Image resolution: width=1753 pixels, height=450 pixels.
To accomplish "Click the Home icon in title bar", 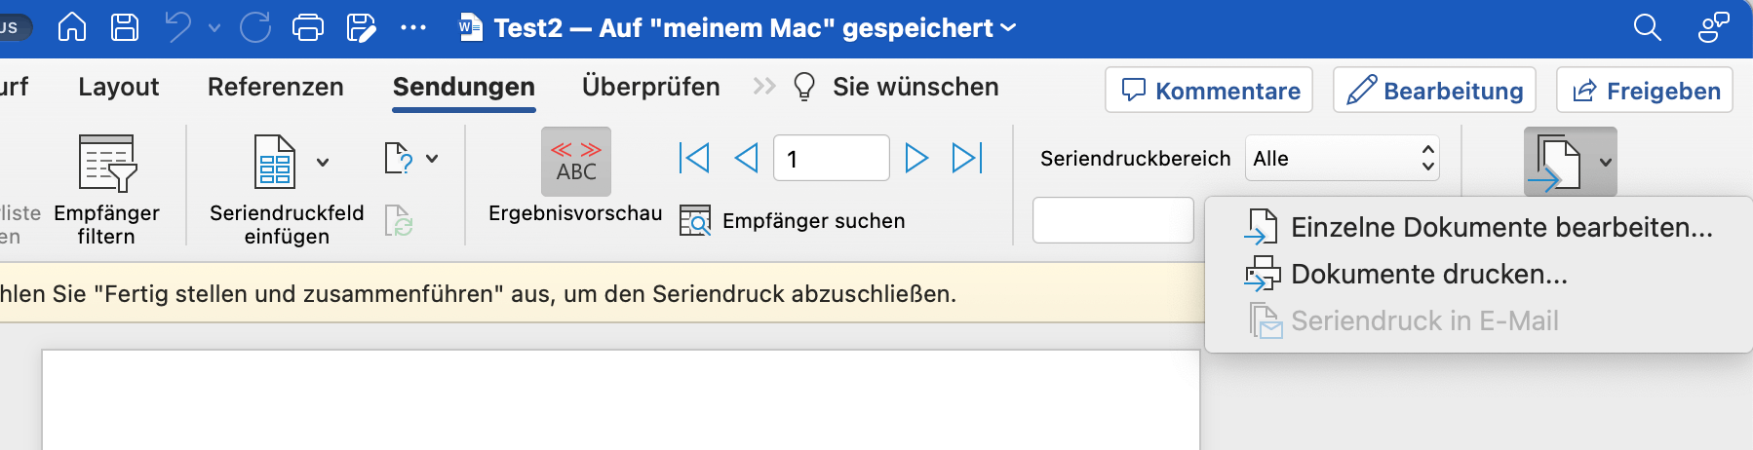I will point(72,27).
